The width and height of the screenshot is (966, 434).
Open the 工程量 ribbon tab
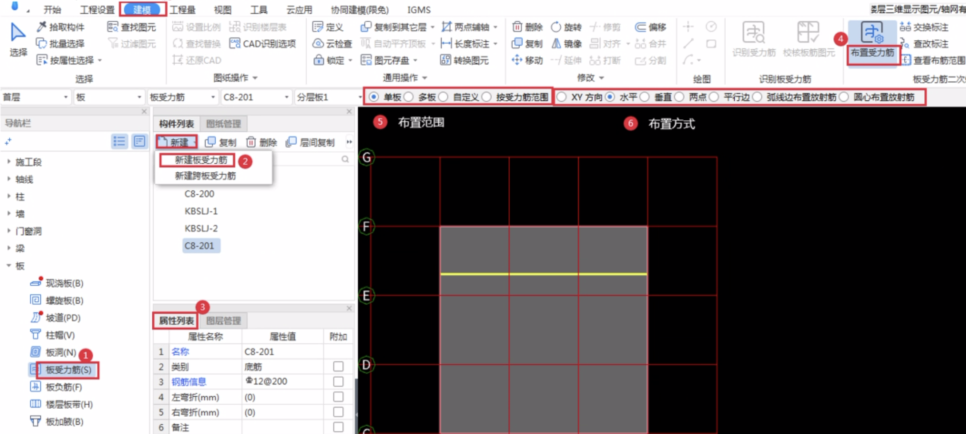click(x=182, y=9)
